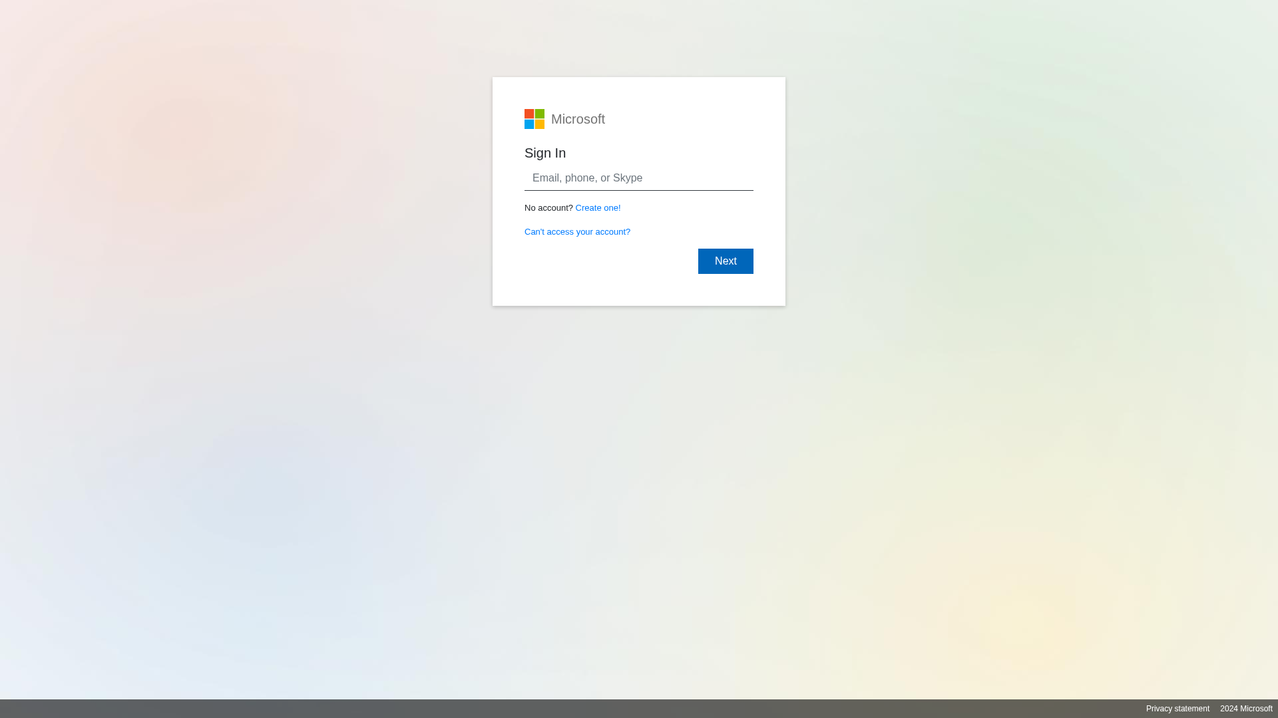Open Can't access your account? link
Image resolution: width=1278 pixels, height=718 pixels.
click(577, 232)
